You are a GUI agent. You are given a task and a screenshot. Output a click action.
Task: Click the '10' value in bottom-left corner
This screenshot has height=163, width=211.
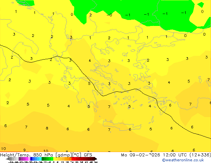pos(4,149)
